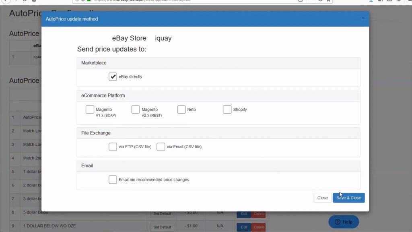Image resolution: width=412 pixels, height=232 pixels.
Task: Click the store name iquay in dialog
Action: click(163, 38)
